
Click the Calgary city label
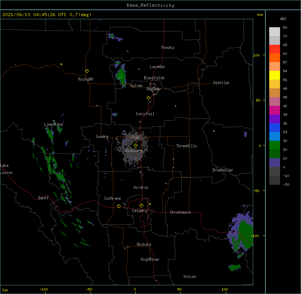coord(139,211)
